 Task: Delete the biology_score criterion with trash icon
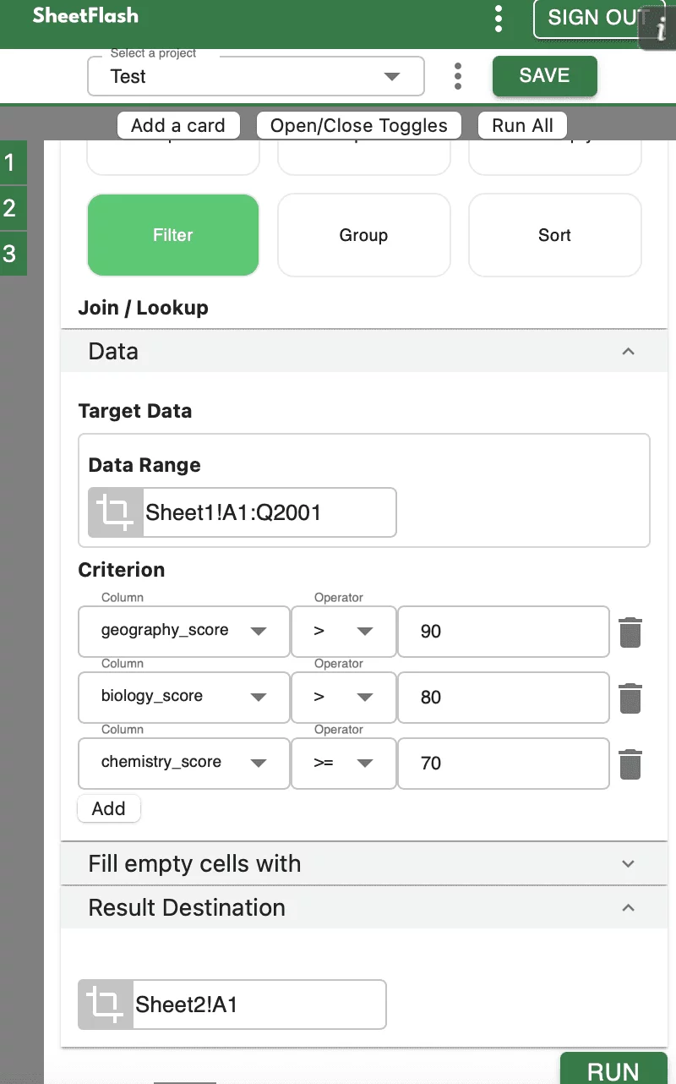click(630, 698)
